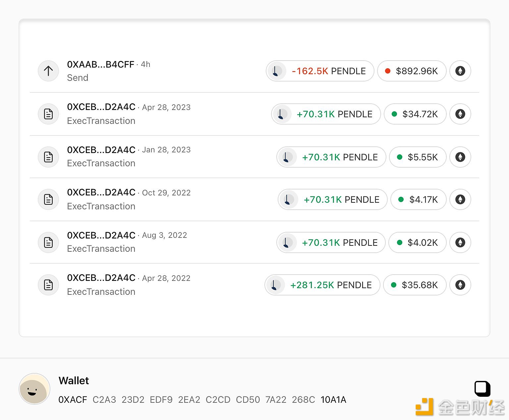Click the document icon for Apr 28, 2023 transaction
Image resolution: width=509 pixels, height=420 pixels.
[48, 114]
